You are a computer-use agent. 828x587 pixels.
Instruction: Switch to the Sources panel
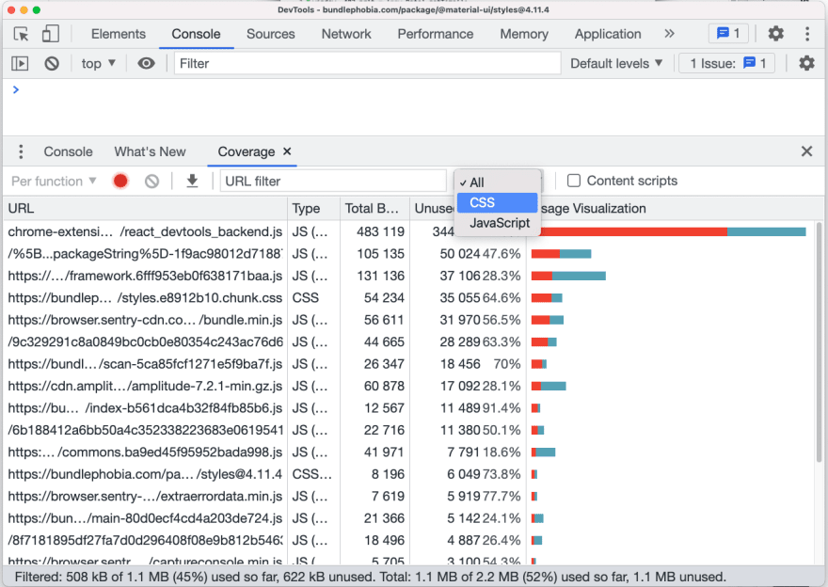pyautogui.click(x=270, y=34)
